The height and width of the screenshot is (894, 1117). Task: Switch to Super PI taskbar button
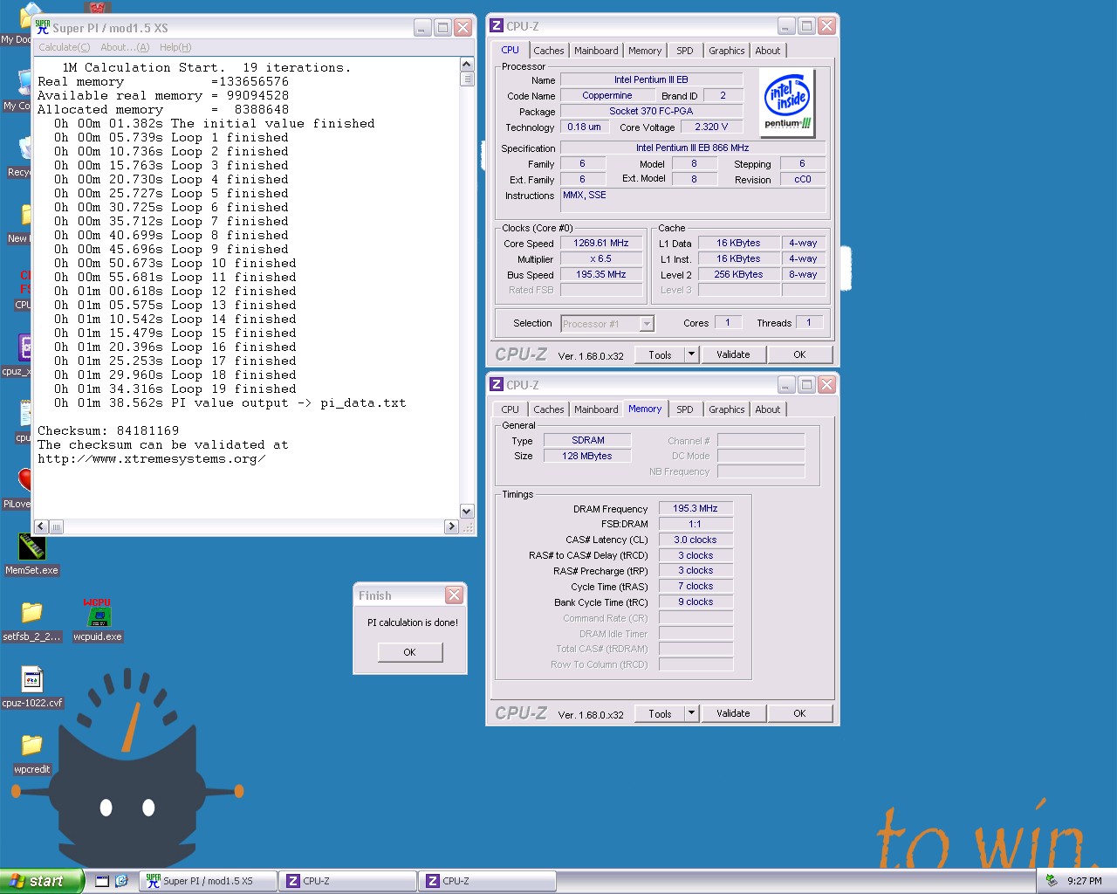point(208,881)
